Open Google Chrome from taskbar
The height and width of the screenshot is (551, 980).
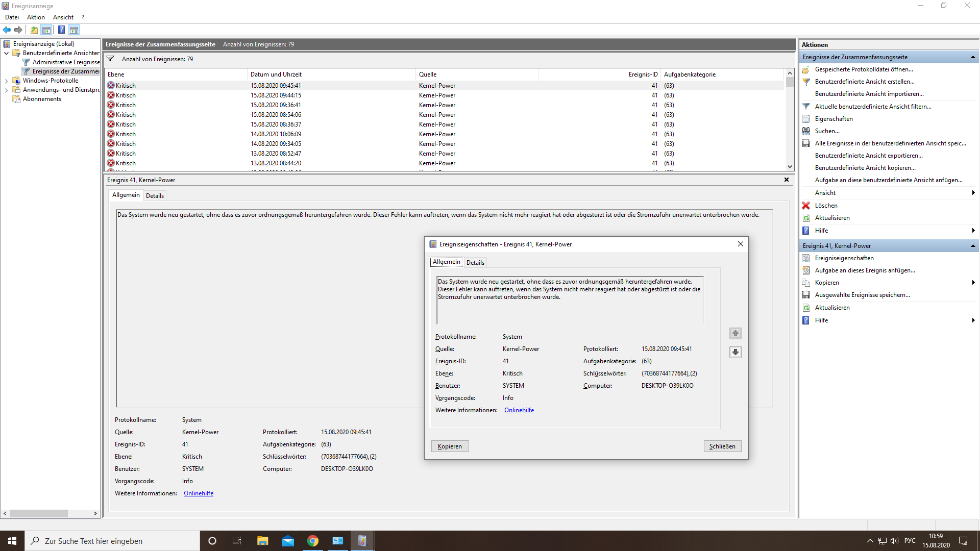[313, 541]
